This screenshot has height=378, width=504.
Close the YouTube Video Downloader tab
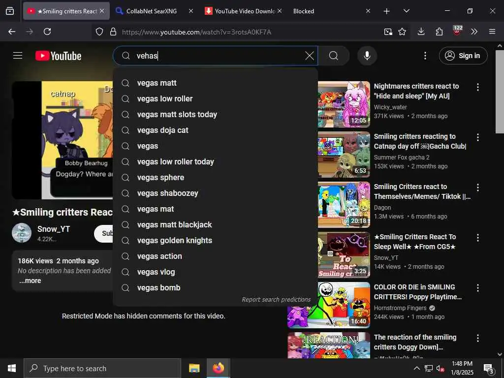point(280,11)
